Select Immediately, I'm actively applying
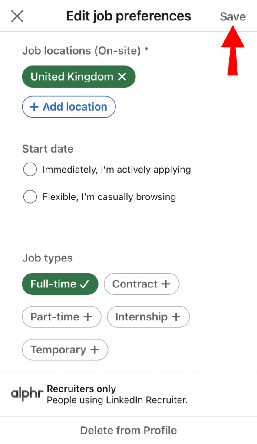The image size is (257, 444). coord(30,170)
